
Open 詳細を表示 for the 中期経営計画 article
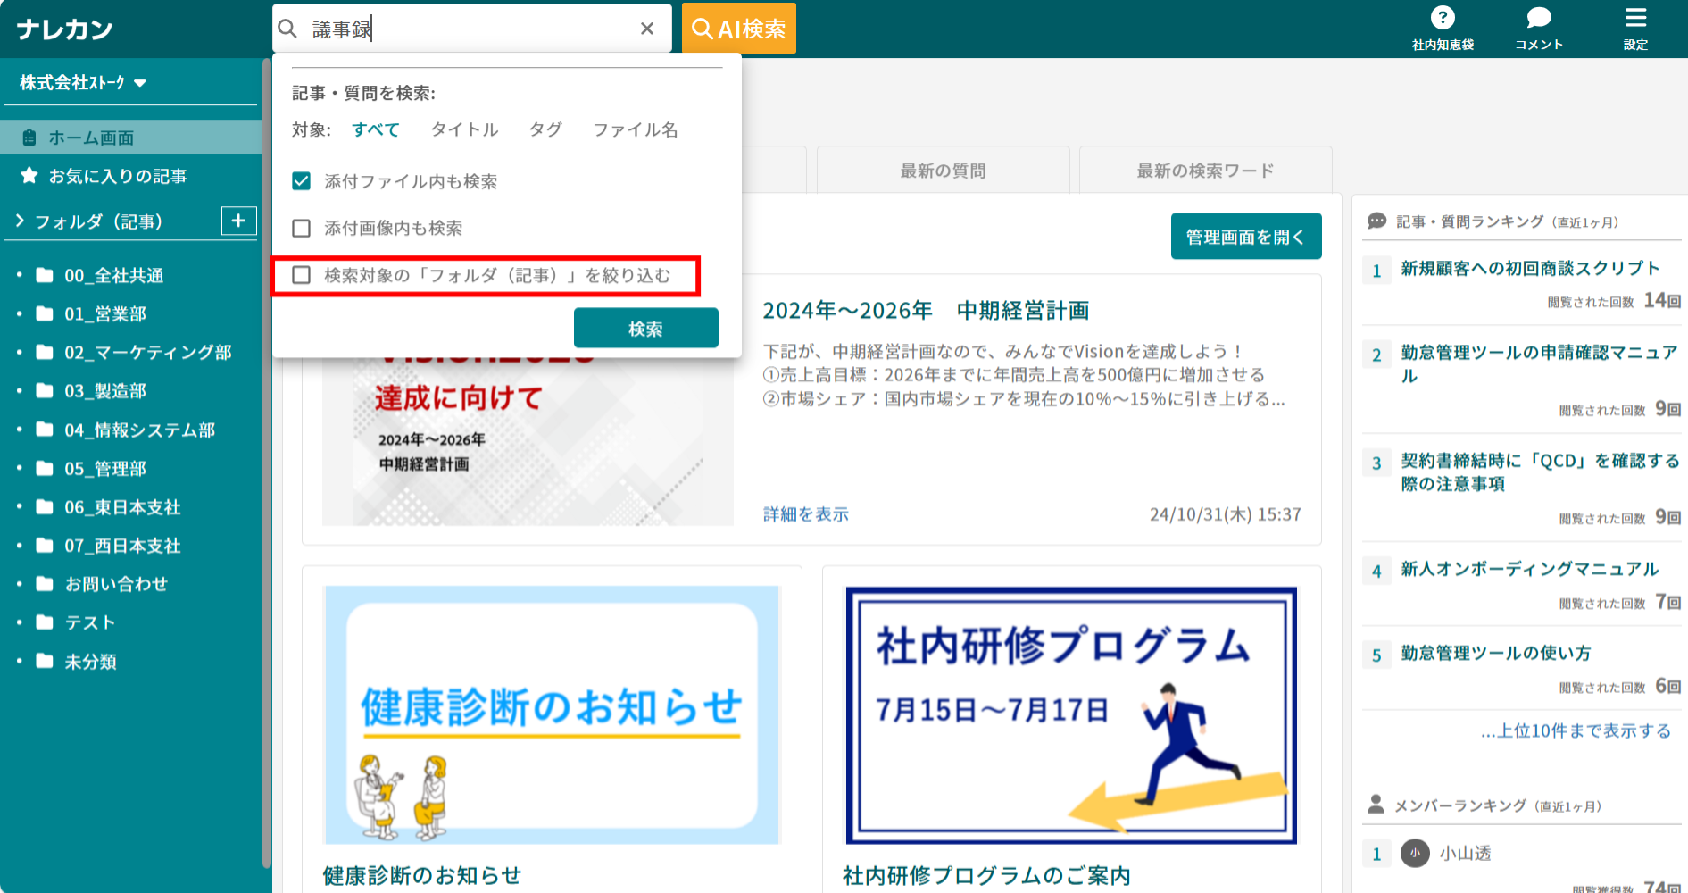tap(803, 513)
